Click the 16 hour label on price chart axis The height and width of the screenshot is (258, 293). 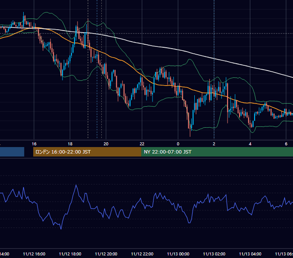(34, 144)
